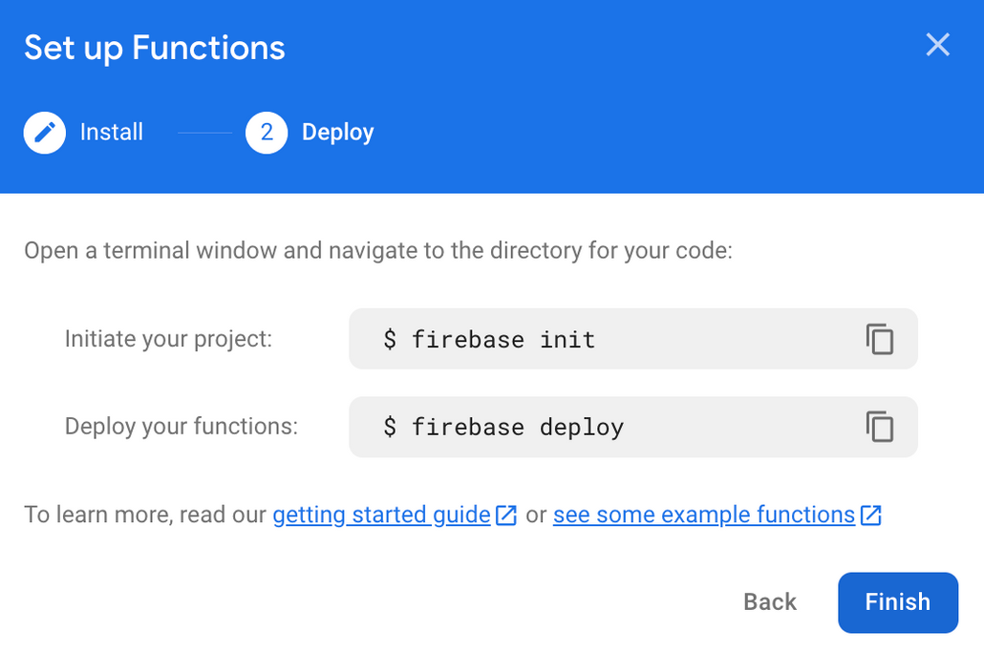Click the 'Initiate your project:' label
984x652 pixels.
168,339
